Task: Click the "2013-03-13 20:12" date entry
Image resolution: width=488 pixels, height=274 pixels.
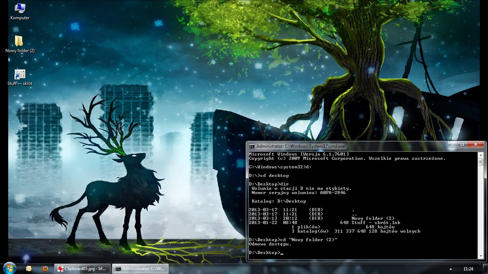Action: tap(273, 218)
